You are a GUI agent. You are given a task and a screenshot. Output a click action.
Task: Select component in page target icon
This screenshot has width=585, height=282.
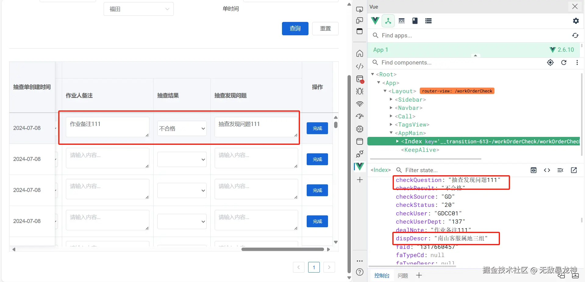tap(550, 63)
